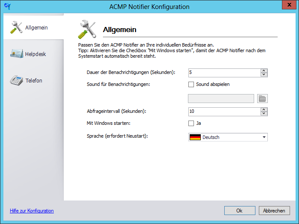The width and height of the screenshot is (299, 224).
Task: Click the disabled sound file path field
Action: tap(221, 98)
